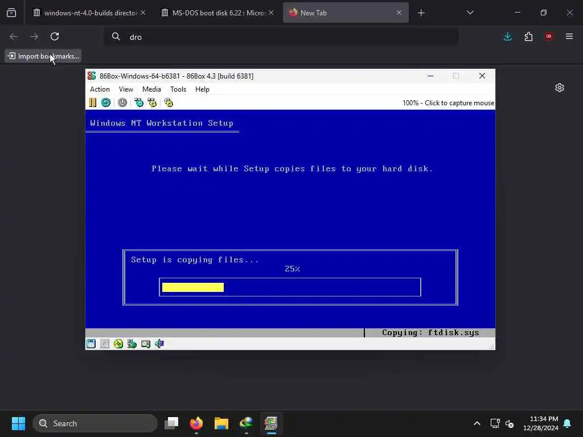This screenshot has width=583, height=437.
Task: Switch to windows-nt-4.0-builds directory tab
Action: coord(89,13)
